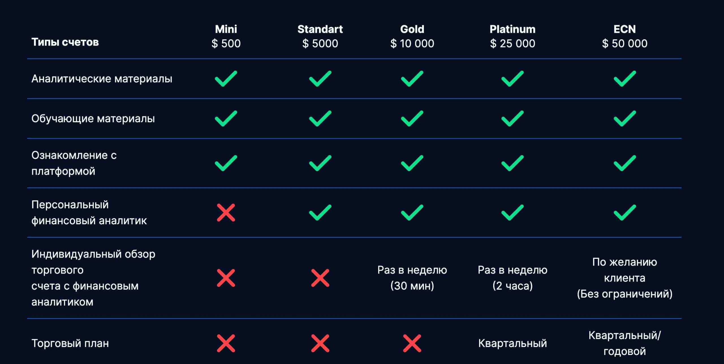
Task: Click the Gold red cross in Торговый план row
Action: pos(412,343)
